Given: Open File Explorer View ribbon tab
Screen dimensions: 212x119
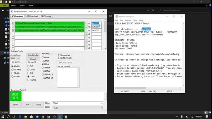Looking at the screenshot, I should (x=31, y=5).
